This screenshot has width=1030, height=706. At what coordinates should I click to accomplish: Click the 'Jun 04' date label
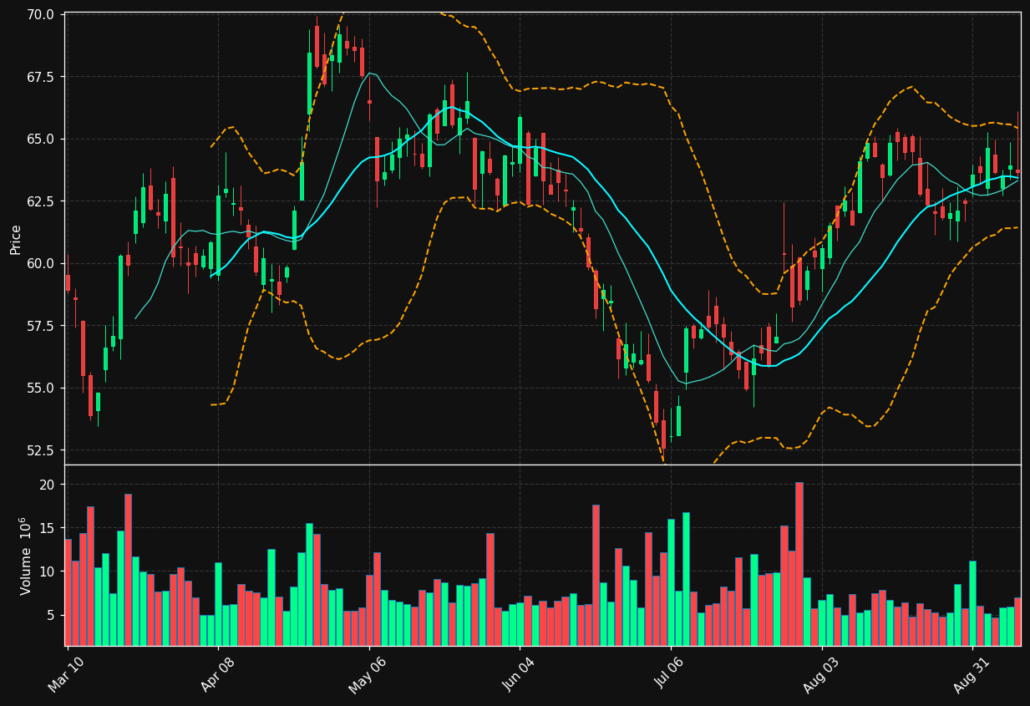(x=519, y=673)
